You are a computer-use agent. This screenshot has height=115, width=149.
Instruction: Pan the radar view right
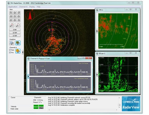pos(19,16)
